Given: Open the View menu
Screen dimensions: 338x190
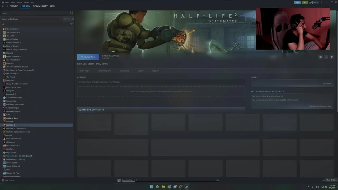Looking at the screenshot, I should tap(13, 2).
